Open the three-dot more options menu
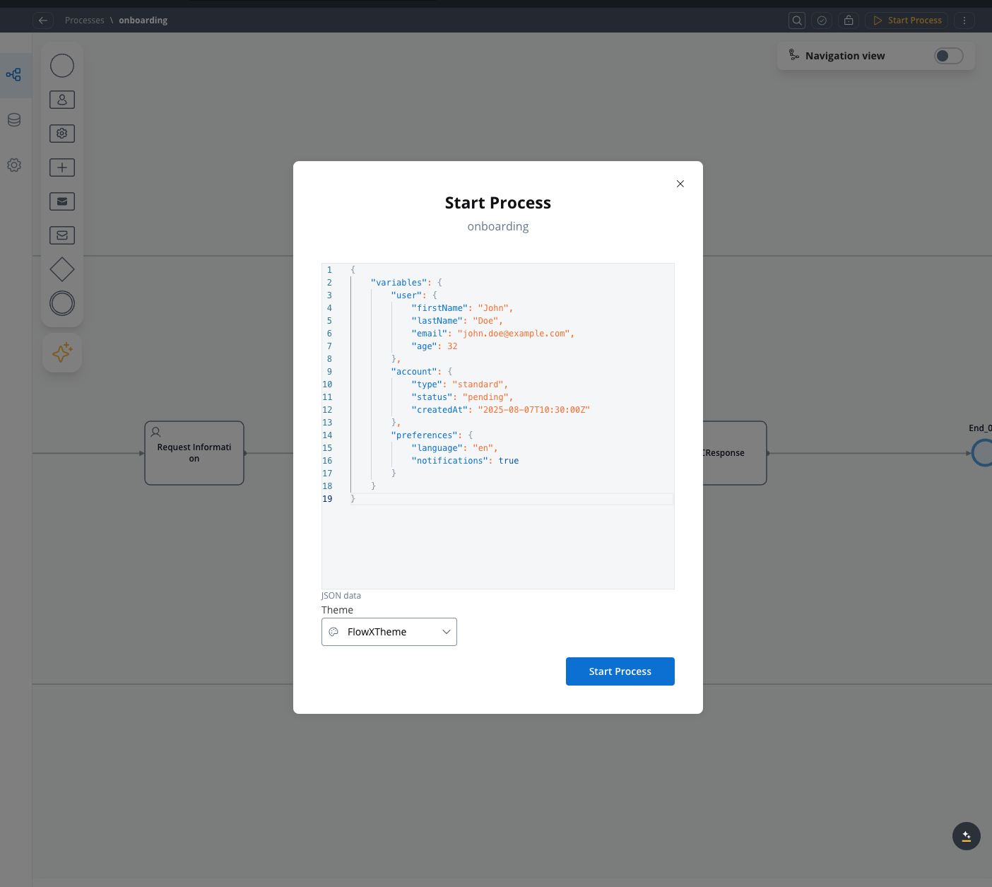 (964, 20)
